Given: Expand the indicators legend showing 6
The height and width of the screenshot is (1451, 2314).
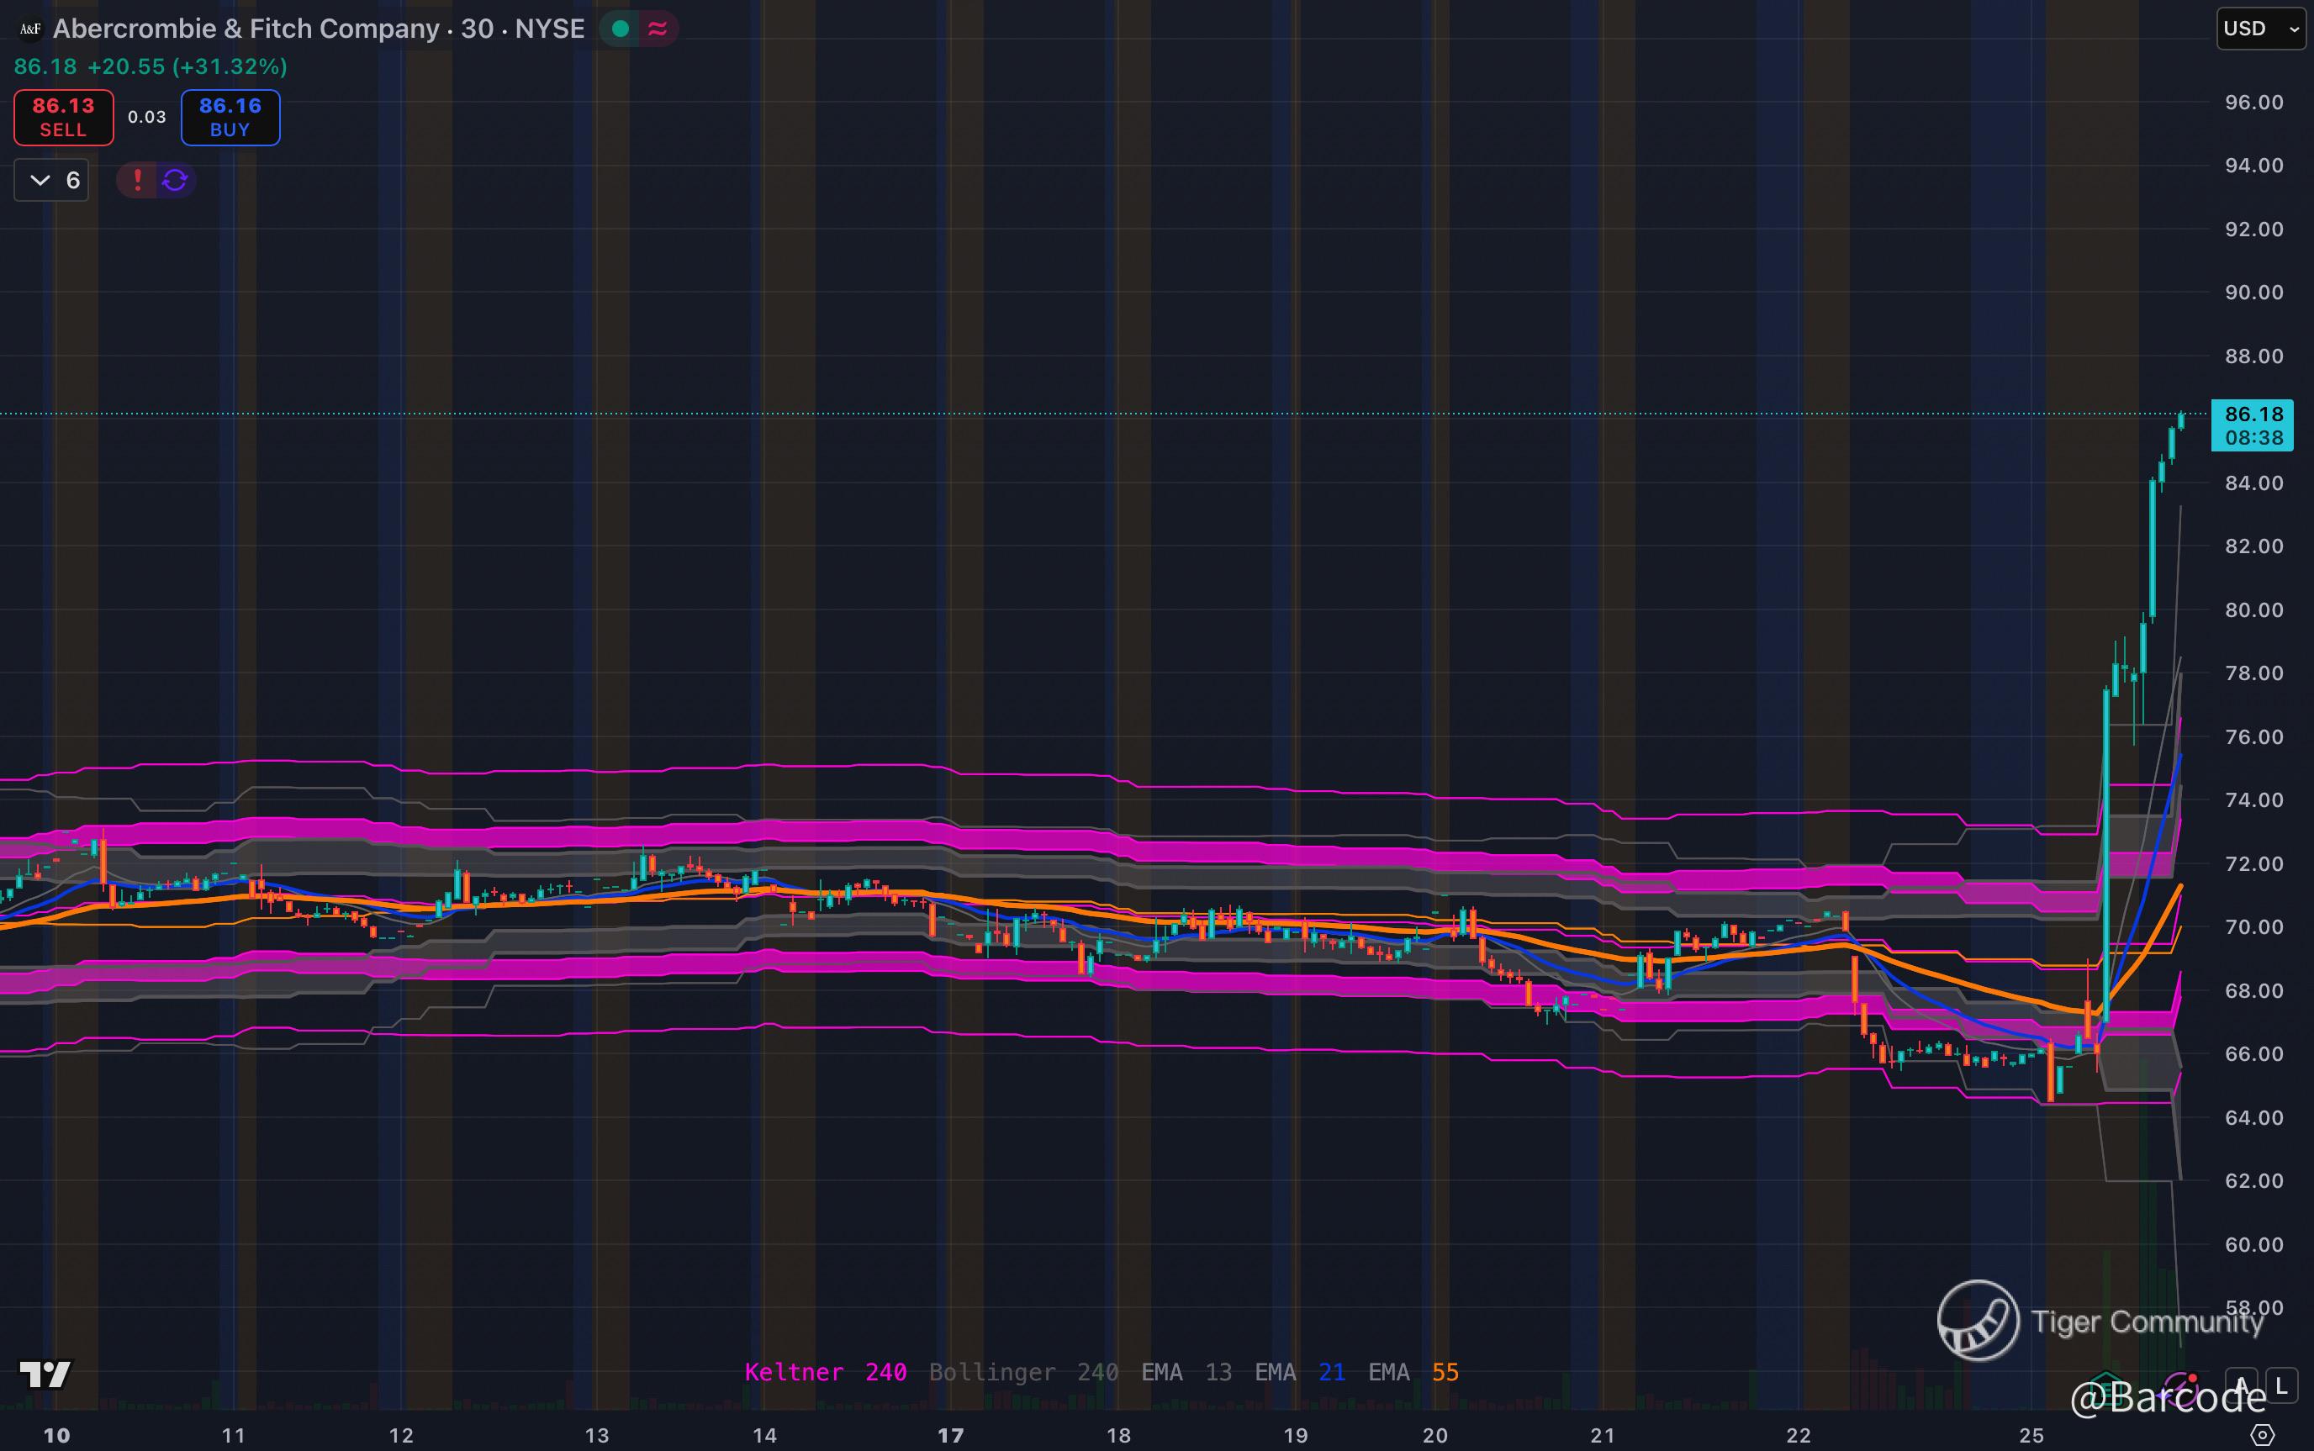Looking at the screenshot, I should 52,181.
